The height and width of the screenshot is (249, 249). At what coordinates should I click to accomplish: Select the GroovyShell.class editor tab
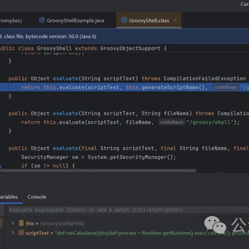click(149, 20)
